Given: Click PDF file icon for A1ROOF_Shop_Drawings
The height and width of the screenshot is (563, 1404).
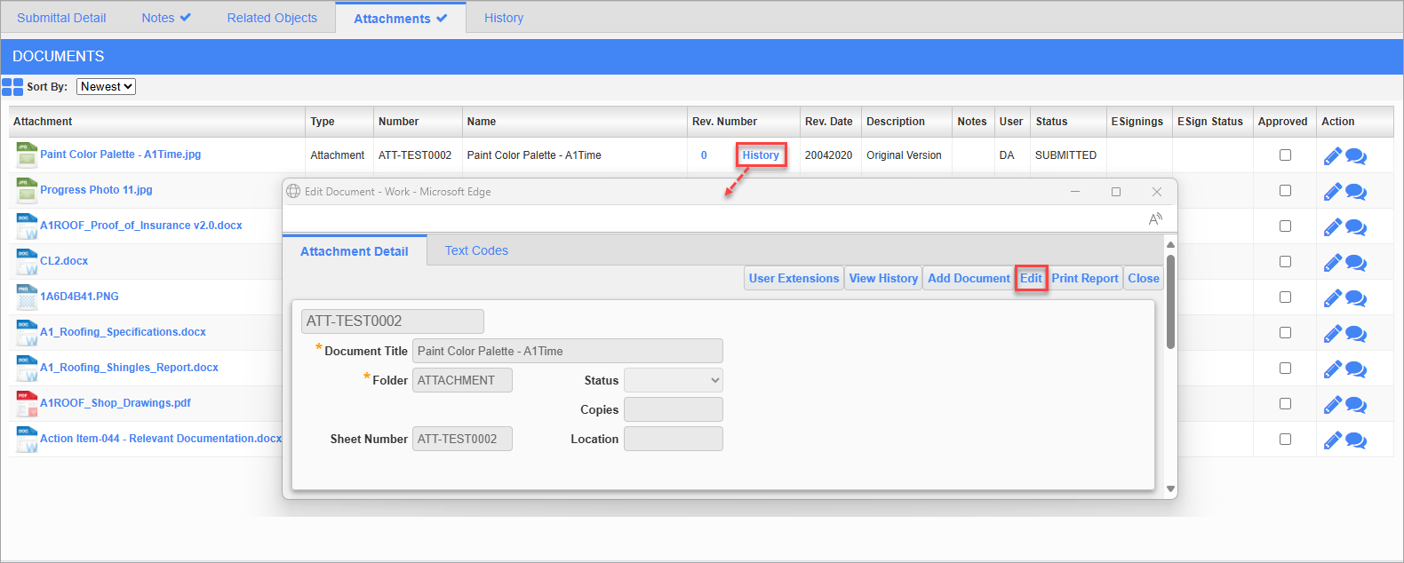Looking at the screenshot, I should coord(27,404).
